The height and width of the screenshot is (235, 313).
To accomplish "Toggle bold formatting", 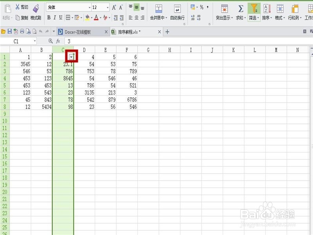I will tap(49, 18).
